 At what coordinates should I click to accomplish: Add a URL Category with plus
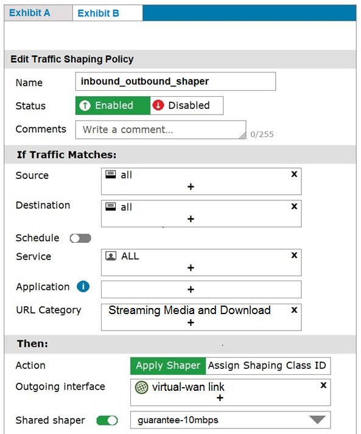191,323
